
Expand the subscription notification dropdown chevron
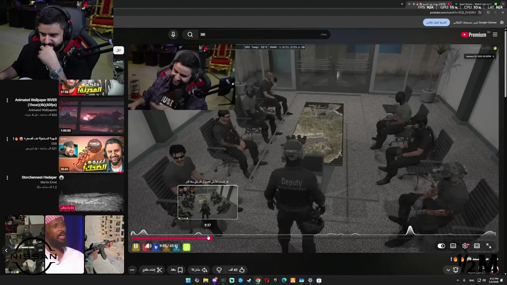pos(448,270)
